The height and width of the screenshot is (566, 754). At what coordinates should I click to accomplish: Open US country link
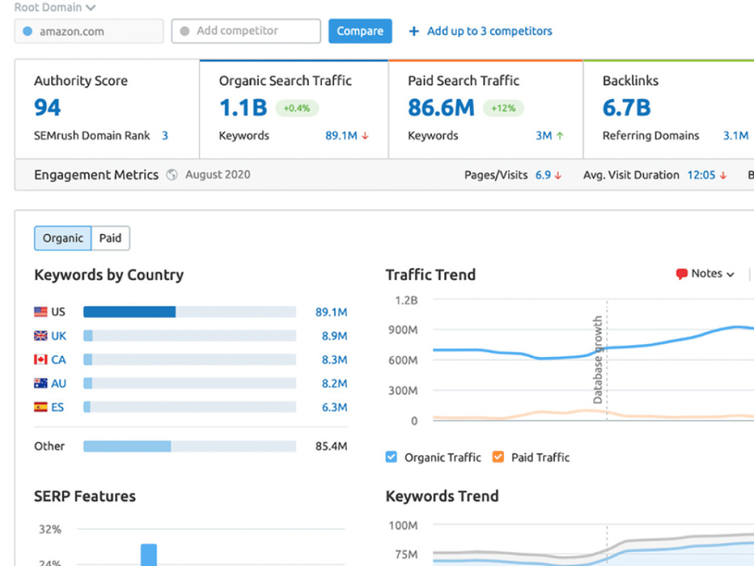[58, 312]
